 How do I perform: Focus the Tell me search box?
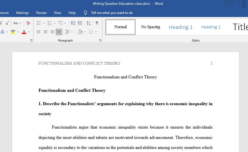(x=112, y=13)
